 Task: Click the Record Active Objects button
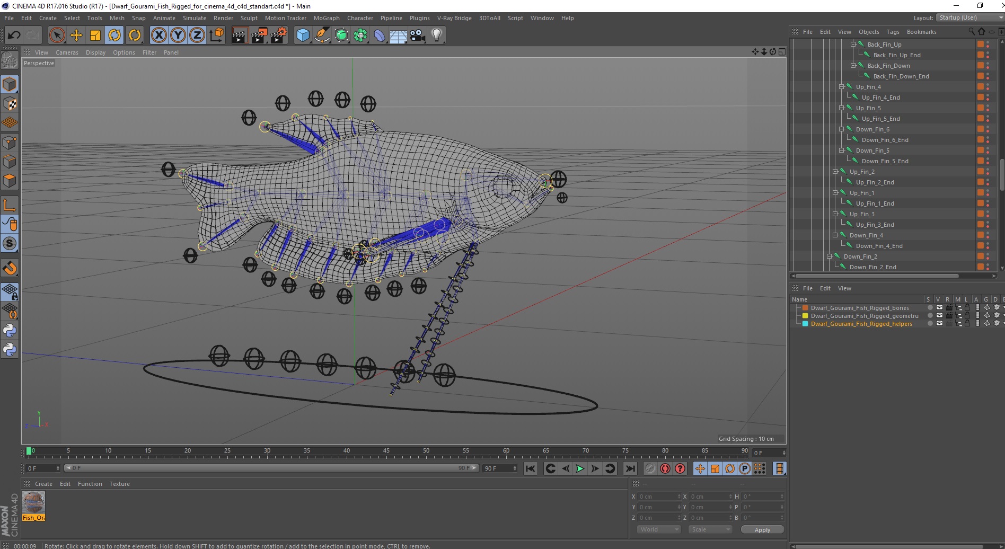650,468
